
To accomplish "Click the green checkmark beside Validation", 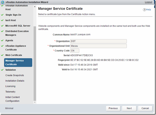I will click(x=2, y=70).
